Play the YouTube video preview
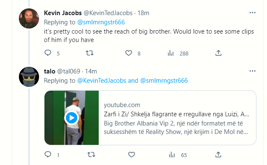The height and width of the screenshot is (165, 267). pos(71,118)
